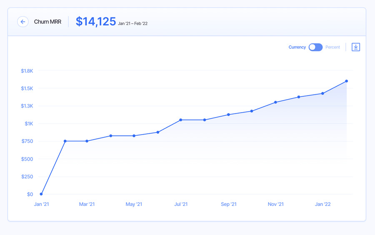The height and width of the screenshot is (235, 375).
Task: Click the $1.8K y-axis label
Action: click(x=27, y=71)
